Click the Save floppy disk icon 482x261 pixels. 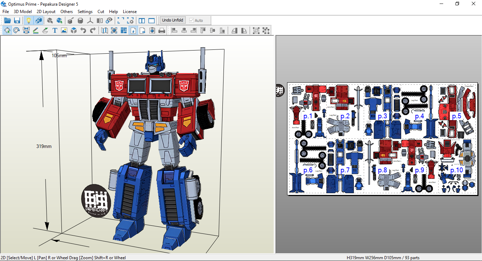tap(17, 20)
